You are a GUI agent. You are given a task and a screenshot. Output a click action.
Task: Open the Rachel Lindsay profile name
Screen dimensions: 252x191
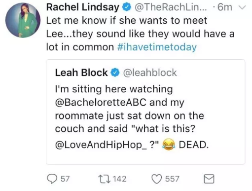83,7
